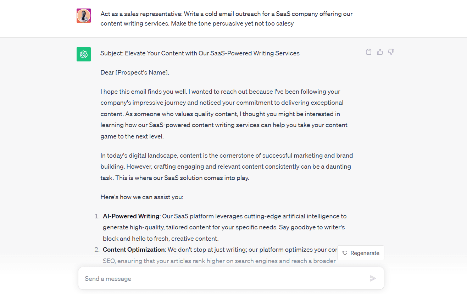This screenshot has height=294, width=467.
Task: Toggle negative feedback on the response
Action: (391, 52)
